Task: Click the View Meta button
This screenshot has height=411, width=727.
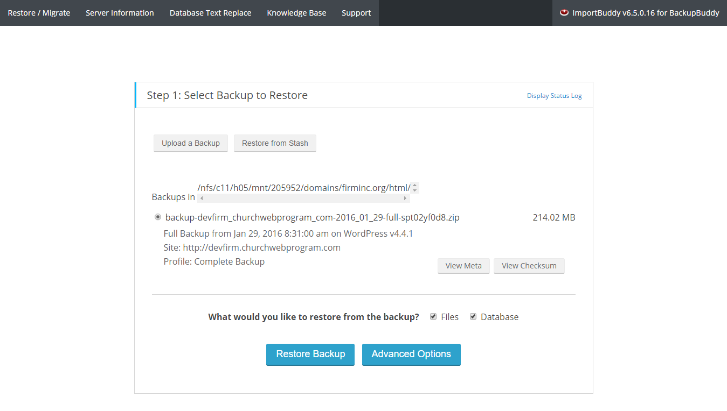Action: [x=463, y=266]
